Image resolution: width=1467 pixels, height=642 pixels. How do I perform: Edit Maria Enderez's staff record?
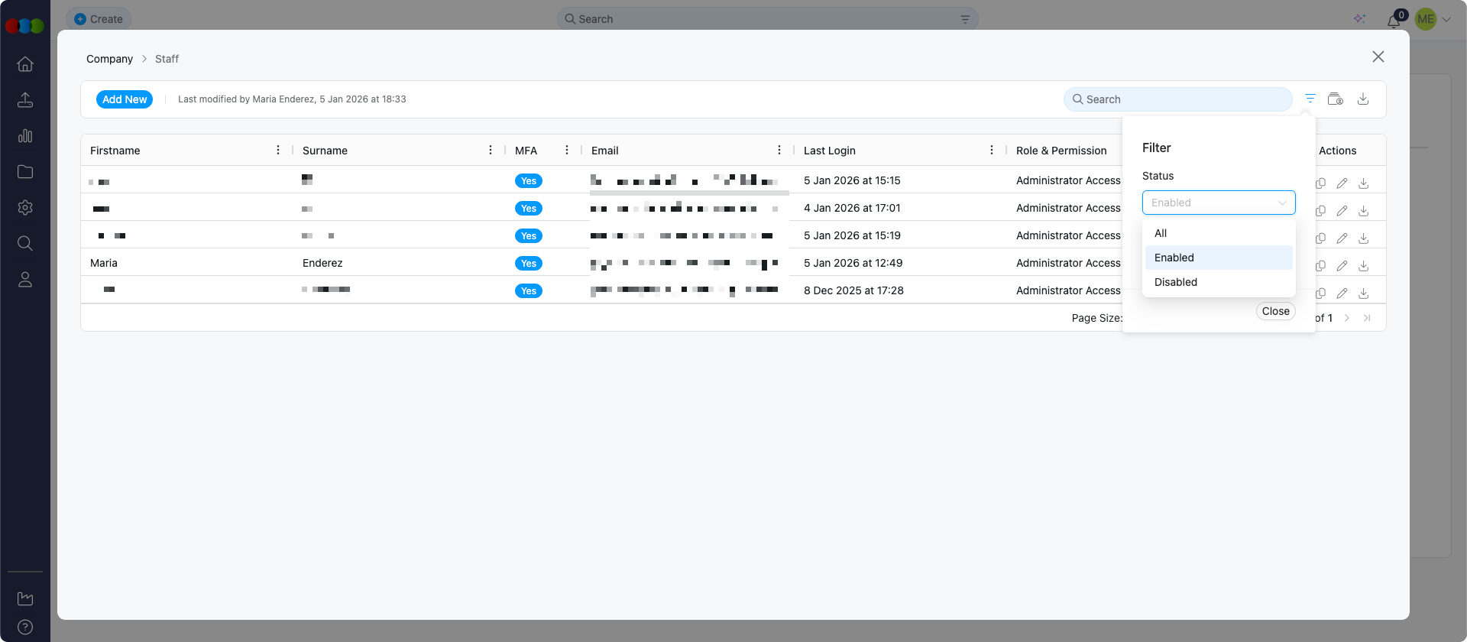[1342, 266]
